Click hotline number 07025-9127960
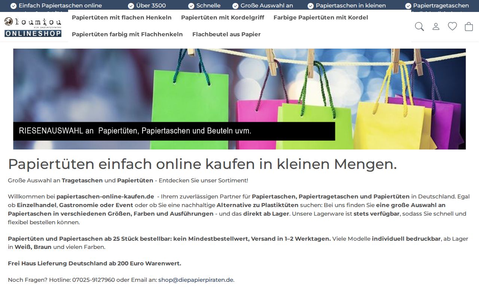 [x=94, y=280]
